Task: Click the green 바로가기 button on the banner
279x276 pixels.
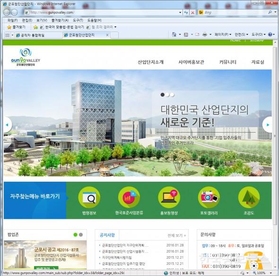Action: pos(46,268)
